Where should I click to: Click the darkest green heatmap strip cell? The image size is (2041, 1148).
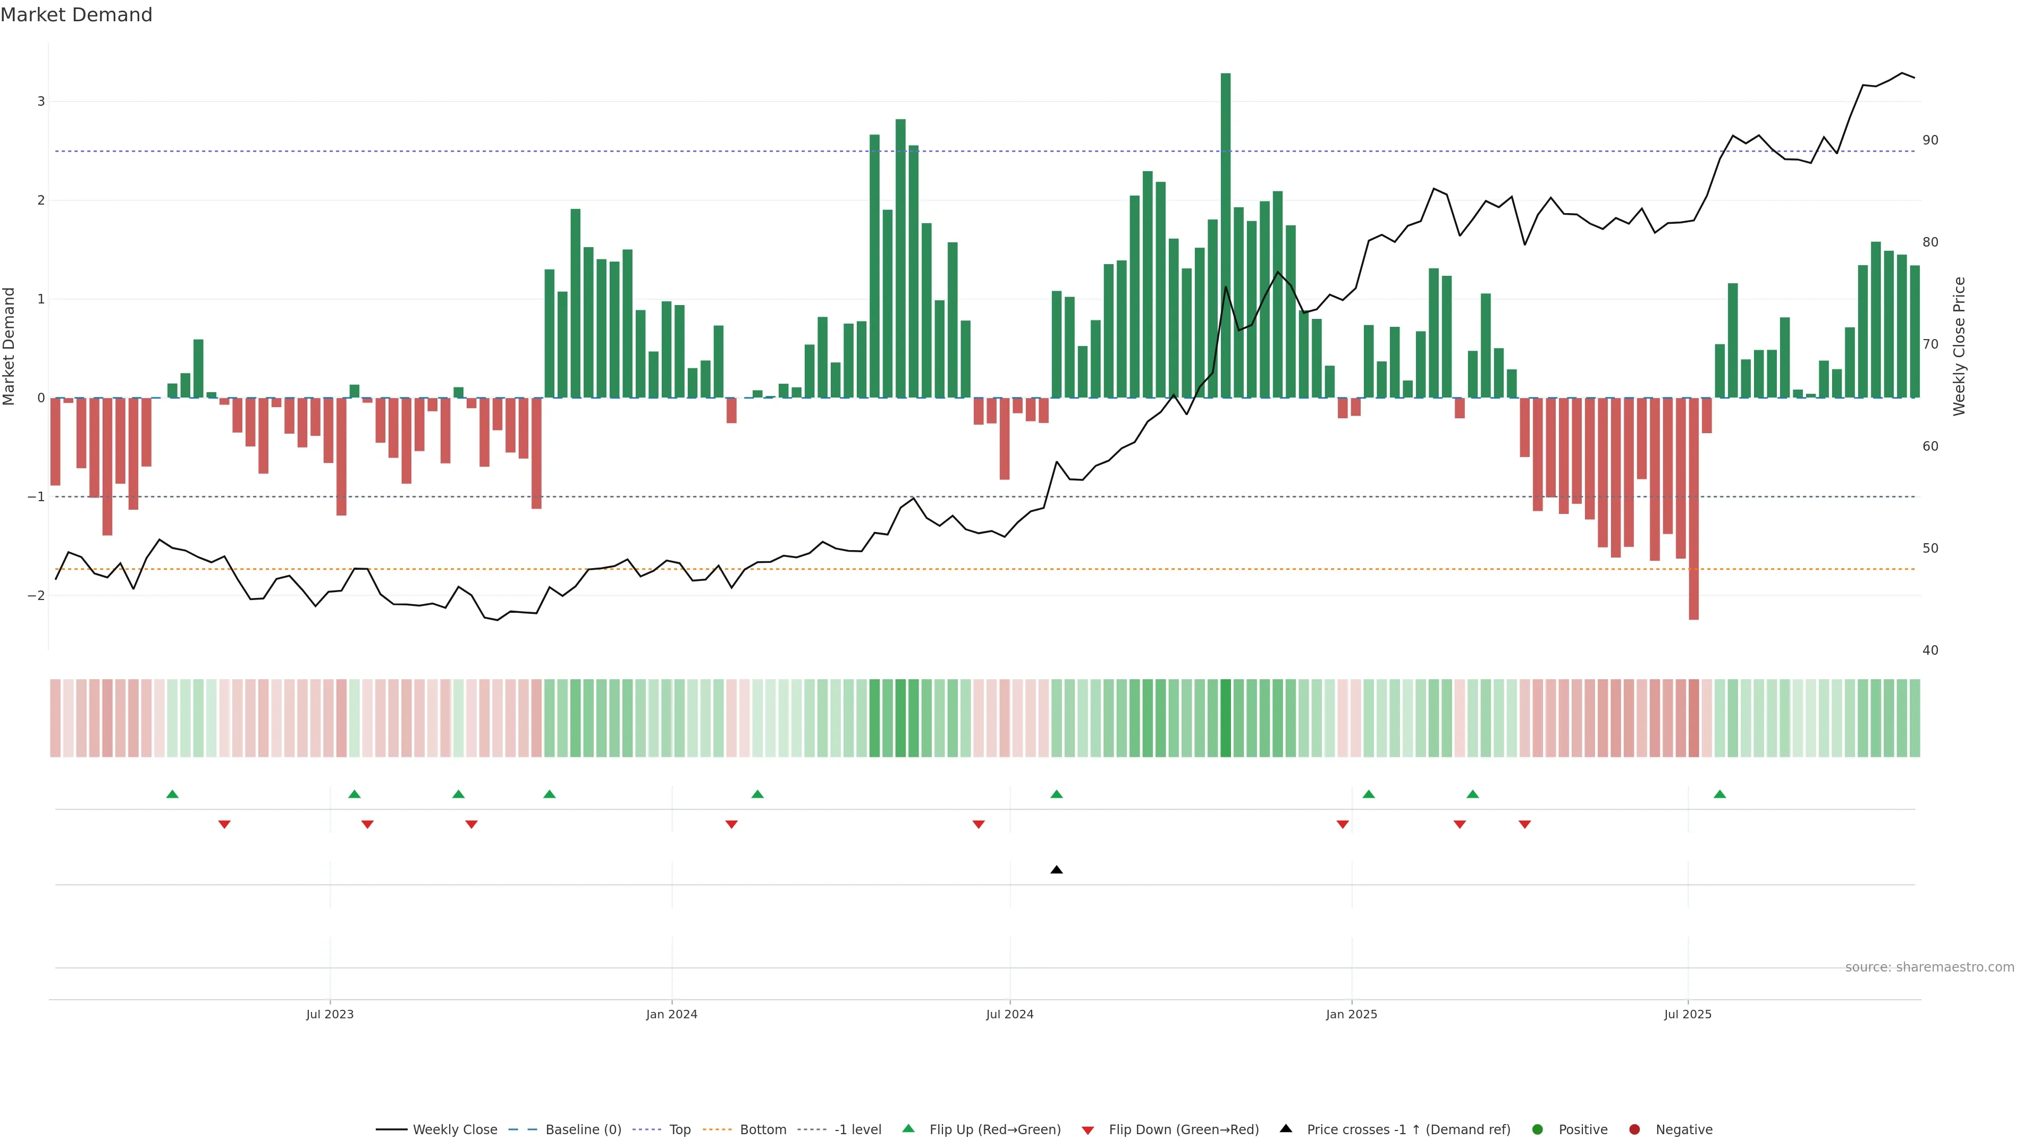pyautogui.click(x=1226, y=718)
